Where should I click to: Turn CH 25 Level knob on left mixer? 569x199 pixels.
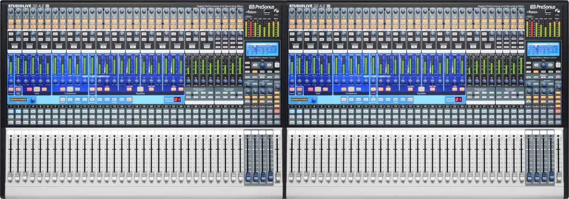[x=189, y=81]
